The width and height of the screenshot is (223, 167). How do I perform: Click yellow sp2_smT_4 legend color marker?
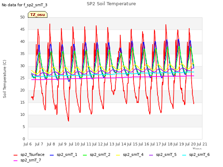(x=118, y=155)
